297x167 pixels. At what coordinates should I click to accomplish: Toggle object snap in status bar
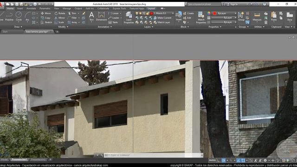tap(243, 161)
